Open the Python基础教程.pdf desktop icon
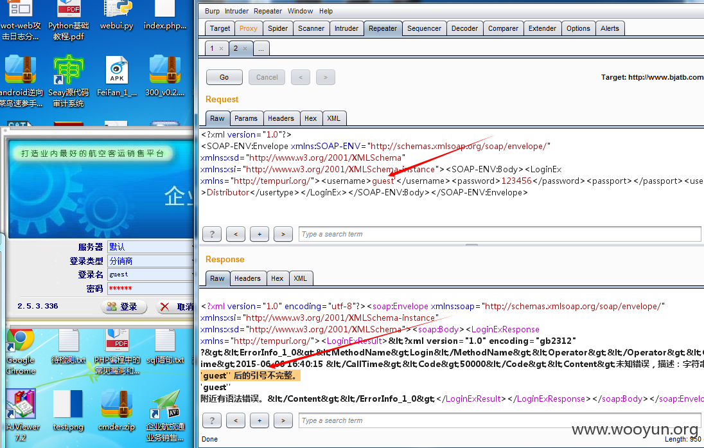This screenshot has width=704, height=448. [69, 20]
